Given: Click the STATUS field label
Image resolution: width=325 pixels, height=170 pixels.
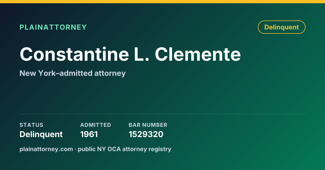Looking at the screenshot, I should [x=31, y=125].
